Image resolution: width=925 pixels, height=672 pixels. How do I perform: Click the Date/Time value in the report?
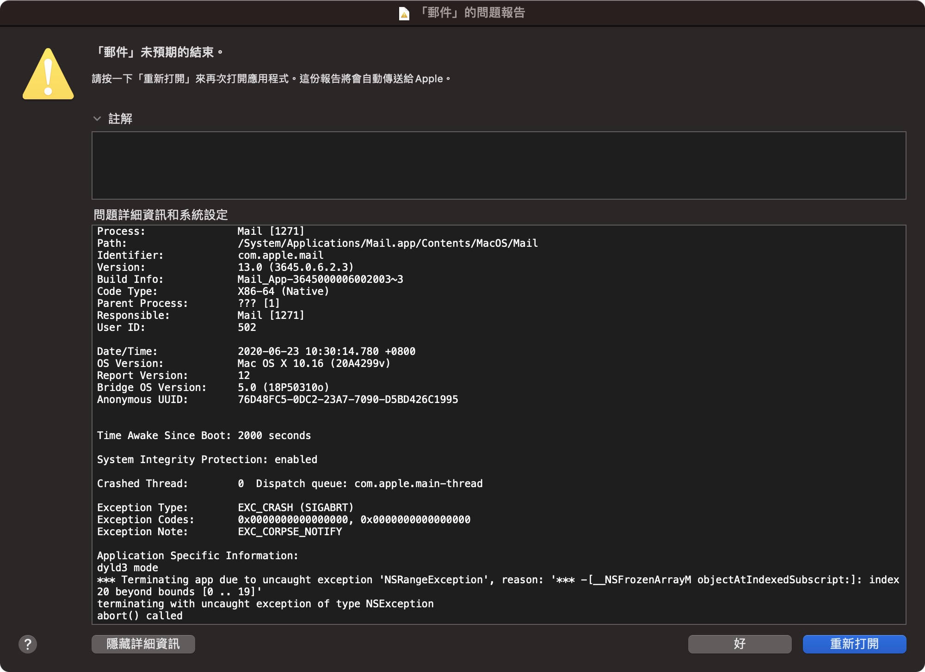[326, 351]
